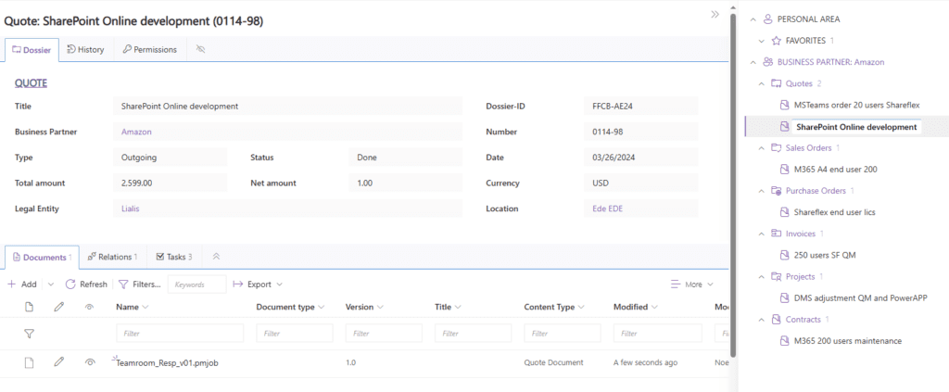Click the pencil edit column header icon

[x=58, y=308]
